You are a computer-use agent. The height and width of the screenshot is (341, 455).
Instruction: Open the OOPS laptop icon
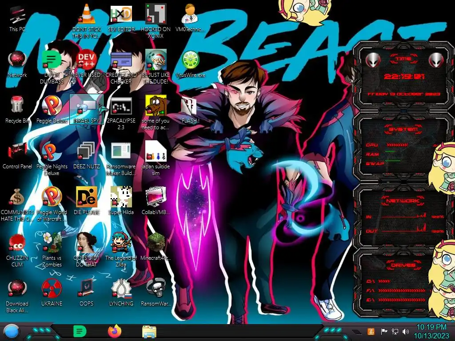pos(87,293)
